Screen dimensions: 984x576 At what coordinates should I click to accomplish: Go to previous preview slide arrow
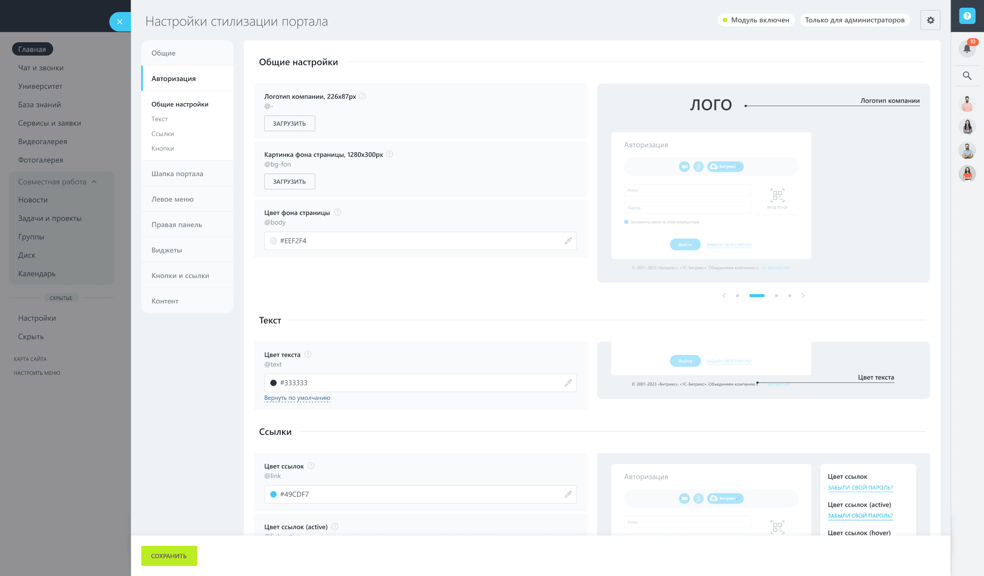pyautogui.click(x=724, y=296)
